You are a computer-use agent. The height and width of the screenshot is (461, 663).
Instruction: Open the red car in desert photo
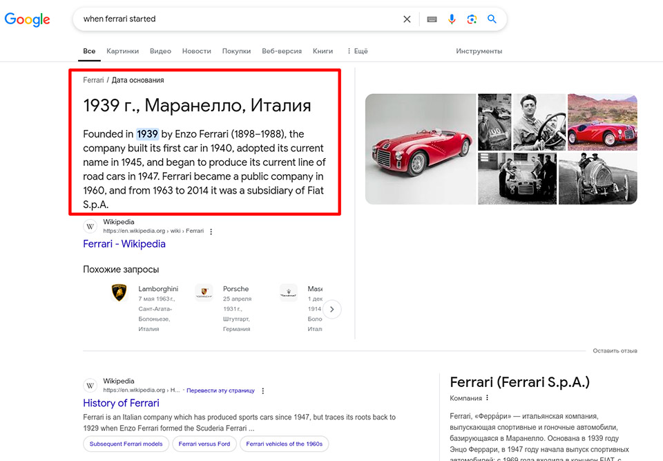pos(602,122)
